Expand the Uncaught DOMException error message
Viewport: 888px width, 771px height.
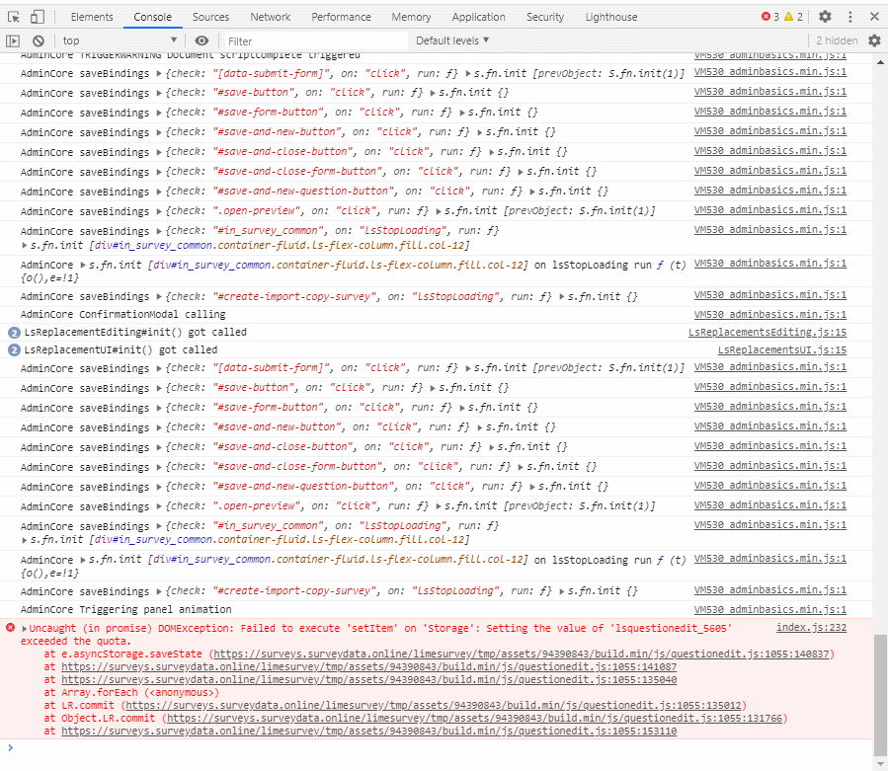(x=25, y=629)
